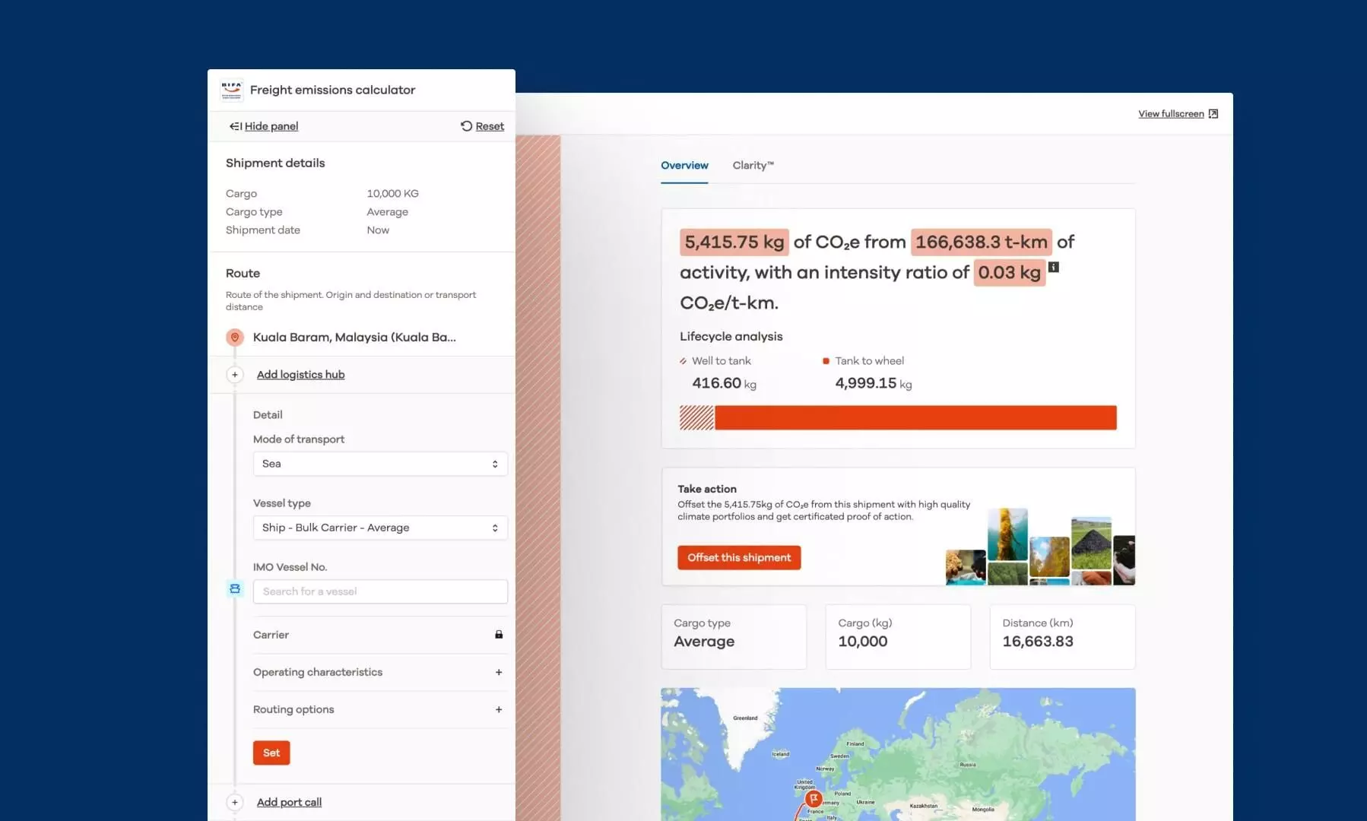1367x821 pixels.
Task: Reset the freight emissions calculator
Action: 482,126
